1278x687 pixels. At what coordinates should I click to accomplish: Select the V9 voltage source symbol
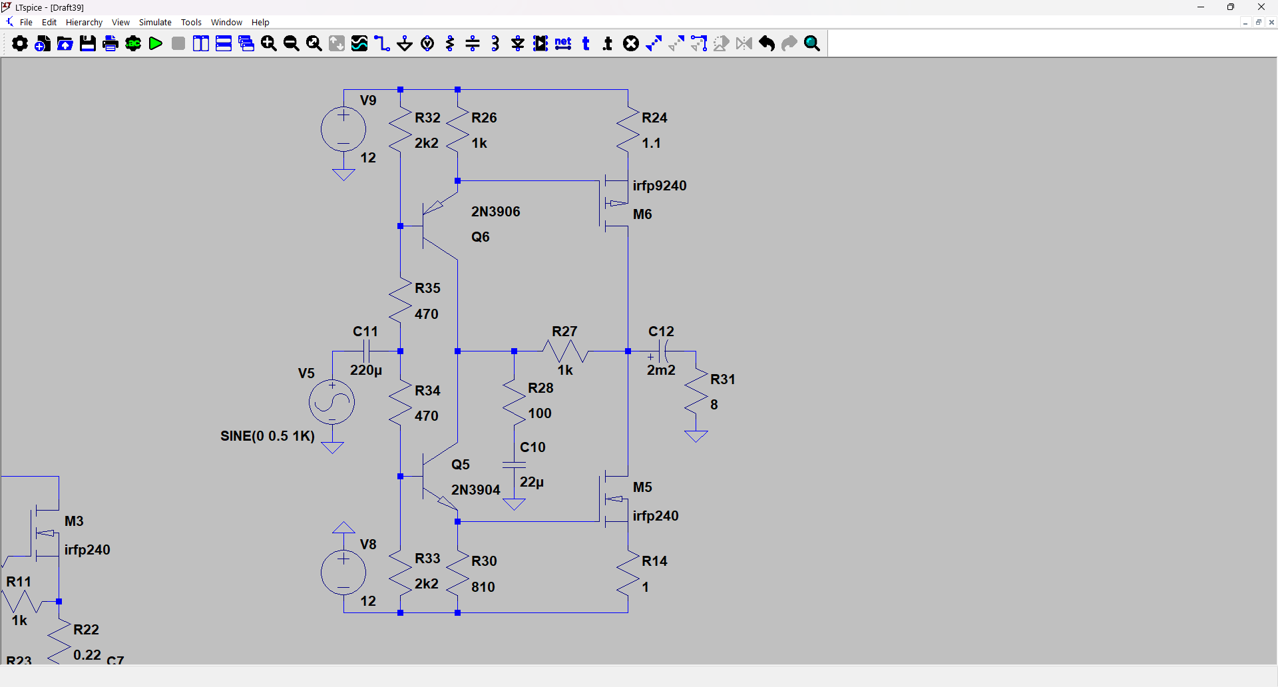[343, 129]
